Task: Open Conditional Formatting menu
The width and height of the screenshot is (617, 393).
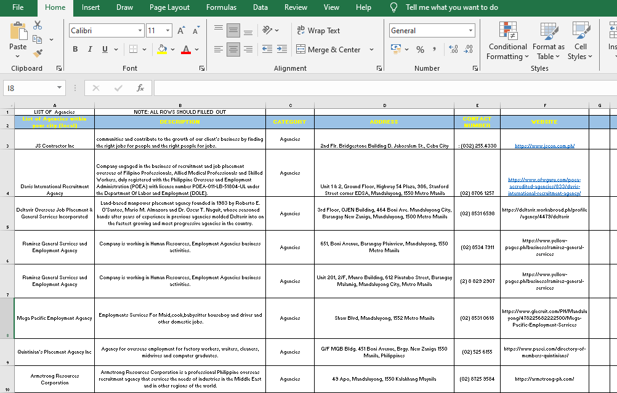Action: [507, 41]
